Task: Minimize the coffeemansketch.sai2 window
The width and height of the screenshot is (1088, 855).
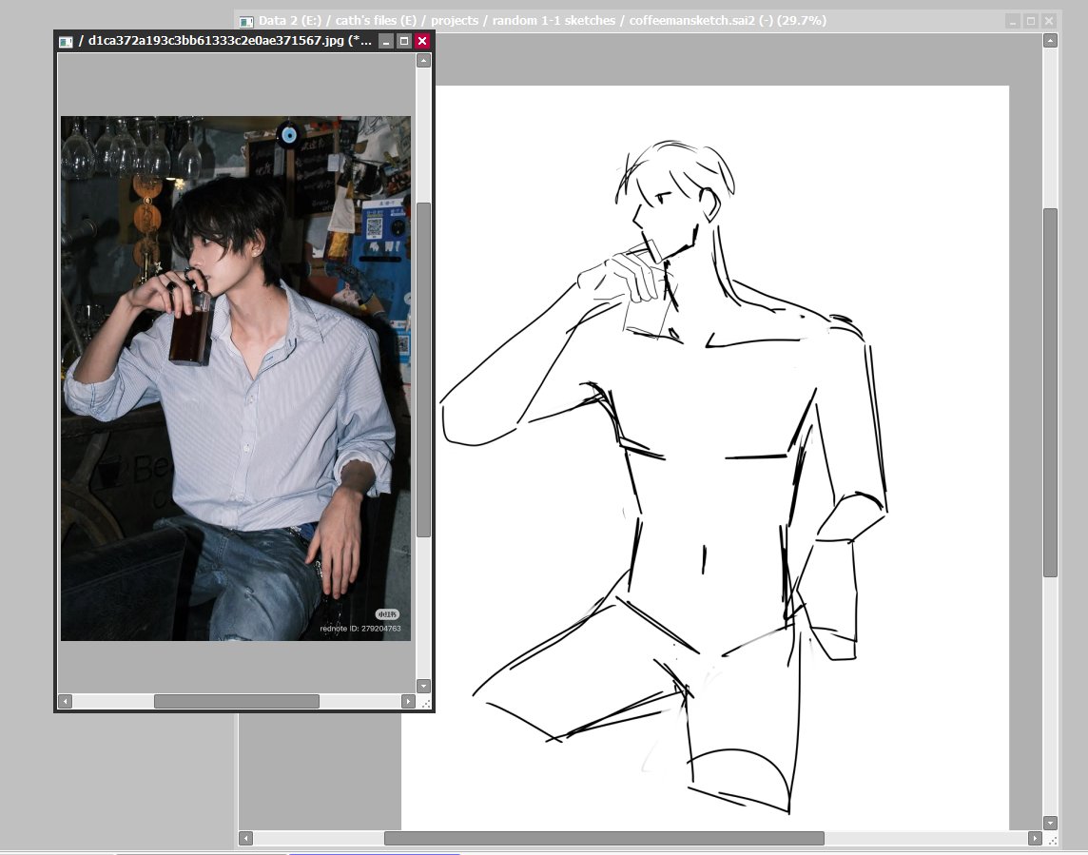Action: click(1013, 21)
